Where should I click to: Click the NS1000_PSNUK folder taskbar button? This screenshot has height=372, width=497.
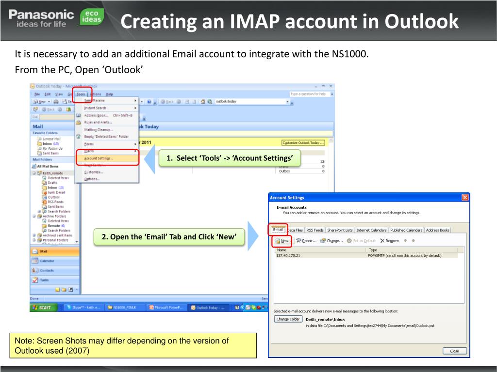(x=124, y=308)
